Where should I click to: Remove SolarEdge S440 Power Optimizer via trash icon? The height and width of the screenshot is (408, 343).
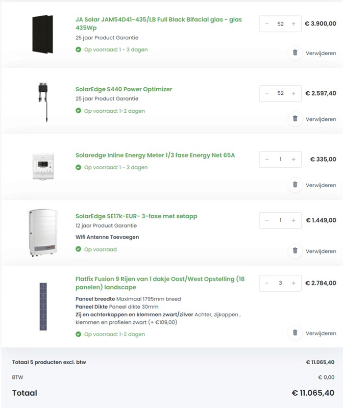[x=295, y=119]
